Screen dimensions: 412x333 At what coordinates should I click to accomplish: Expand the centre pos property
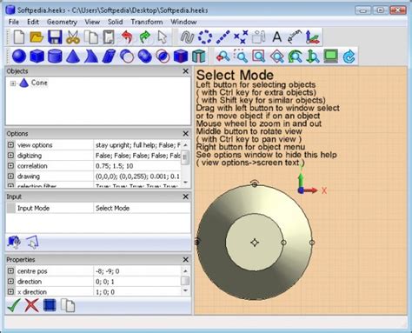click(x=10, y=270)
